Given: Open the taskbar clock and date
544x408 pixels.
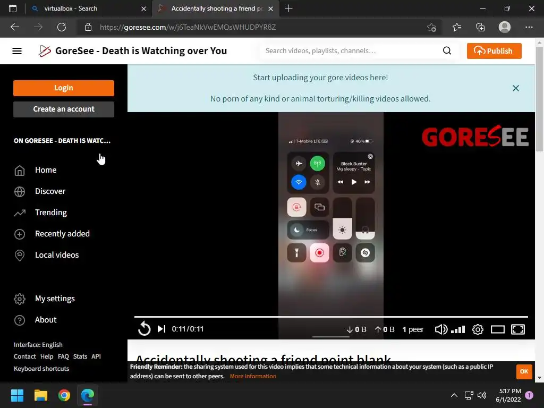Looking at the screenshot, I should [508, 395].
